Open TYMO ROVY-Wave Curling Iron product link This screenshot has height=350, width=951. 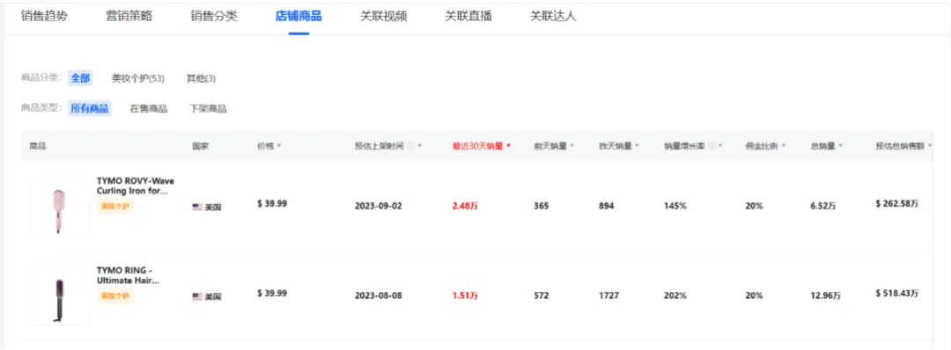pyautogui.click(x=136, y=186)
